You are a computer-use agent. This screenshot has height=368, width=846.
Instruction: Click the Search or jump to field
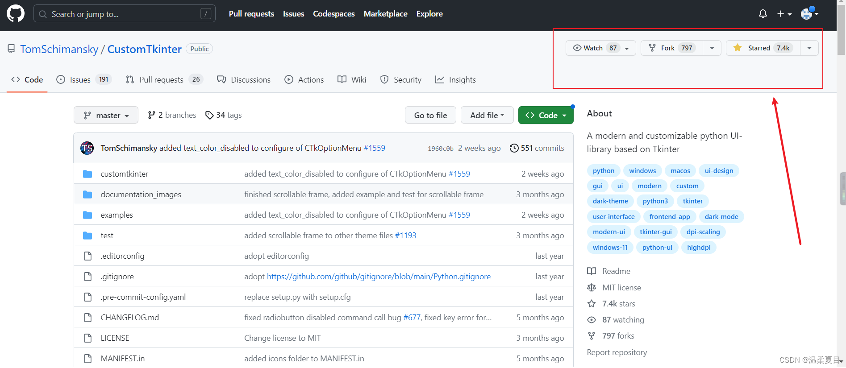[125, 14]
